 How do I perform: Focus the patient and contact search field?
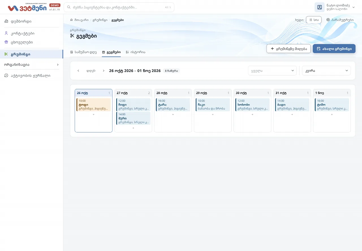[x=119, y=7]
